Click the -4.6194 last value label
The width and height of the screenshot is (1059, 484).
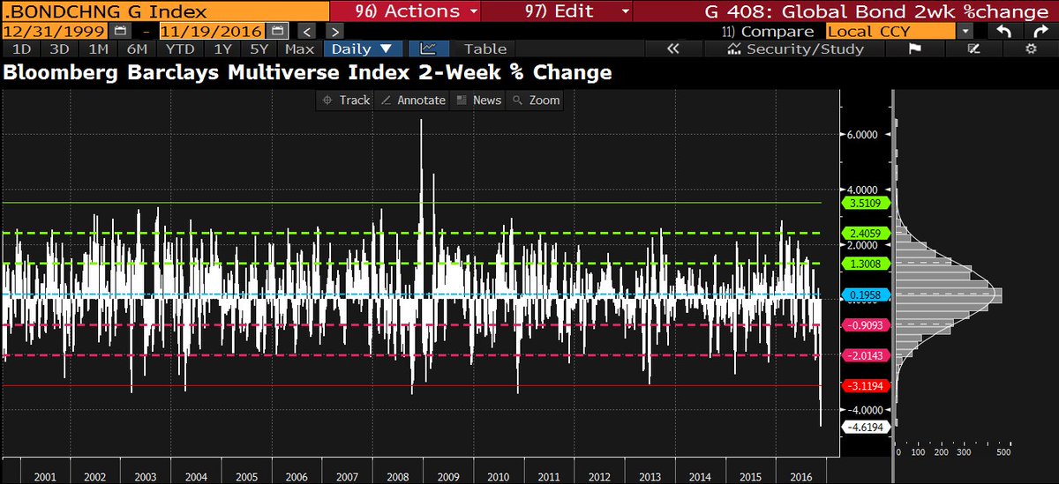(866, 428)
